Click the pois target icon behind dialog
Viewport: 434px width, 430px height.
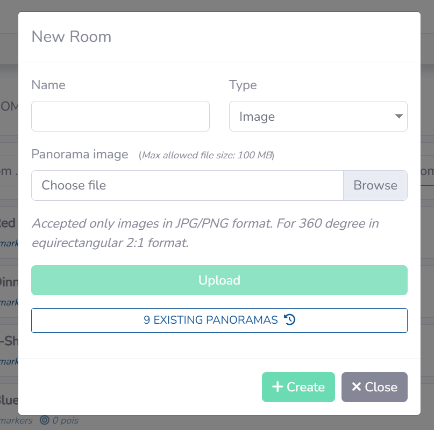(45, 420)
